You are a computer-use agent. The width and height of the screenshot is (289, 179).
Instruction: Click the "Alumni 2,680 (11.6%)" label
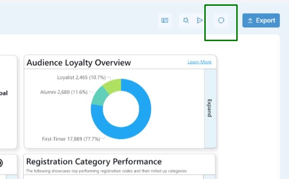click(x=64, y=92)
